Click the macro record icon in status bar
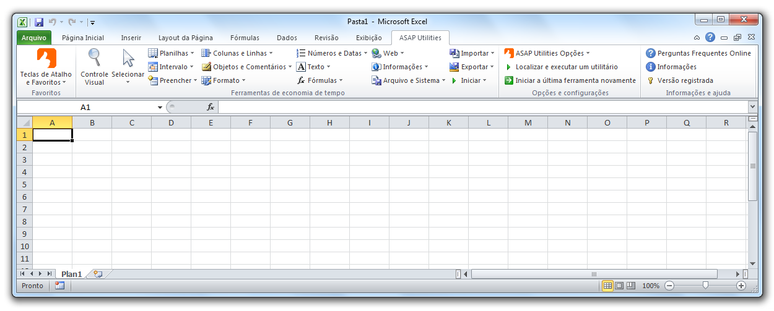 pos(60,286)
